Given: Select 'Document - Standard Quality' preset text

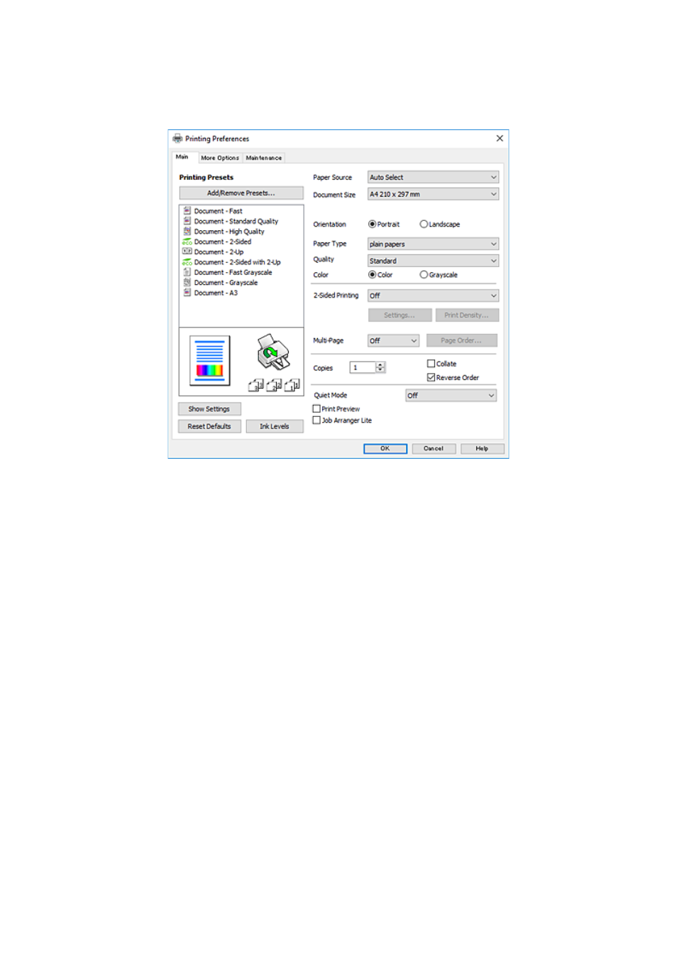Looking at the screenshot, I should coord(236,221).
